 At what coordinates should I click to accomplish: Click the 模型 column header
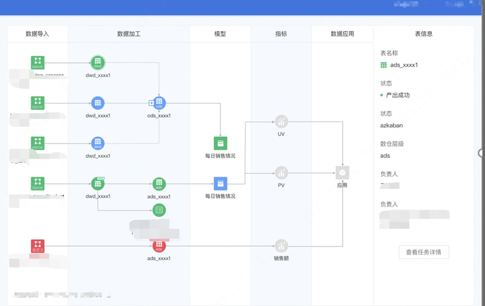click(x=220, y=34)
